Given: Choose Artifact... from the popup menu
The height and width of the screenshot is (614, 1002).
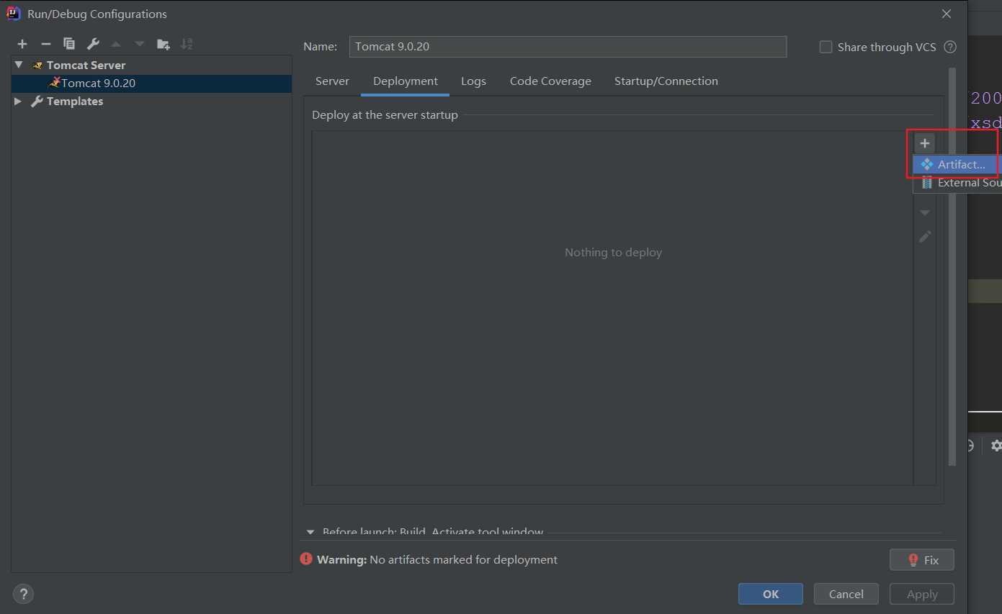Looking at the screenshot, I should (x=957, y=165).
